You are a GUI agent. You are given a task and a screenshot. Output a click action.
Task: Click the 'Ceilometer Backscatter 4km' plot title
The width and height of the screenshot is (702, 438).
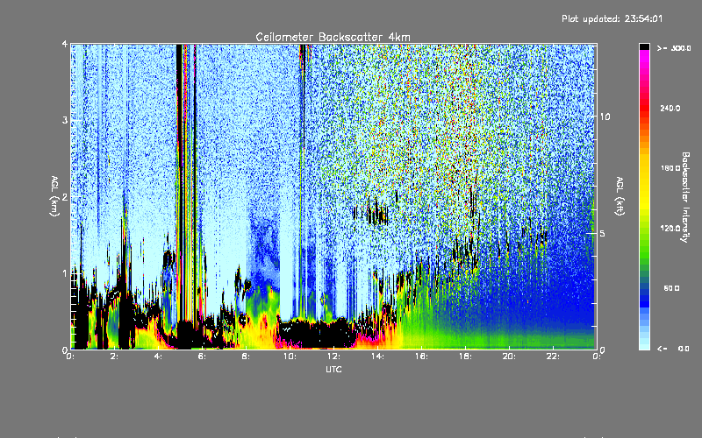point(333,37)
